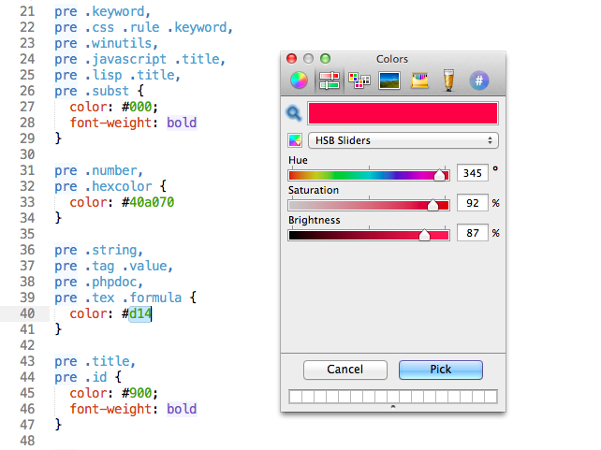Click the pre .winutils selector on line 23
This screenshot has width=601, height=450.
tap(103, 43)
